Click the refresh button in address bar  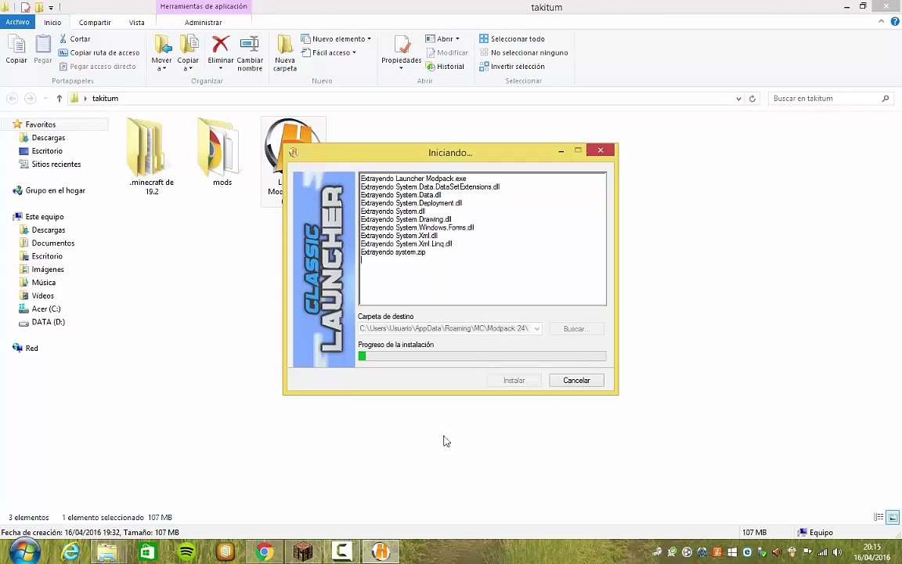point(752,99)
